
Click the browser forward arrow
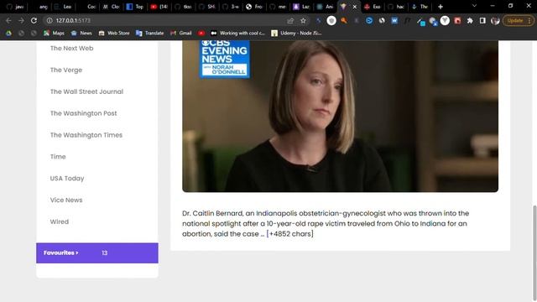(x=21, y=20)
